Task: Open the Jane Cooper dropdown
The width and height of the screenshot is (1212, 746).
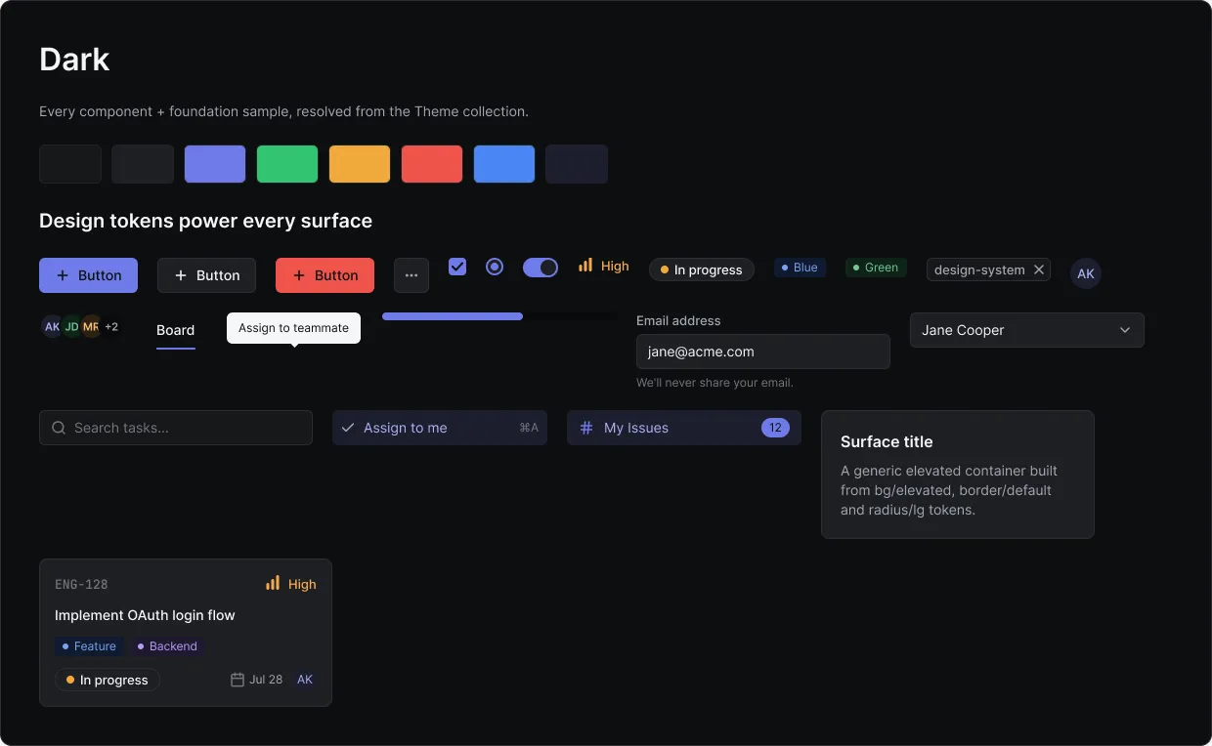Action: pos(1027,330)
